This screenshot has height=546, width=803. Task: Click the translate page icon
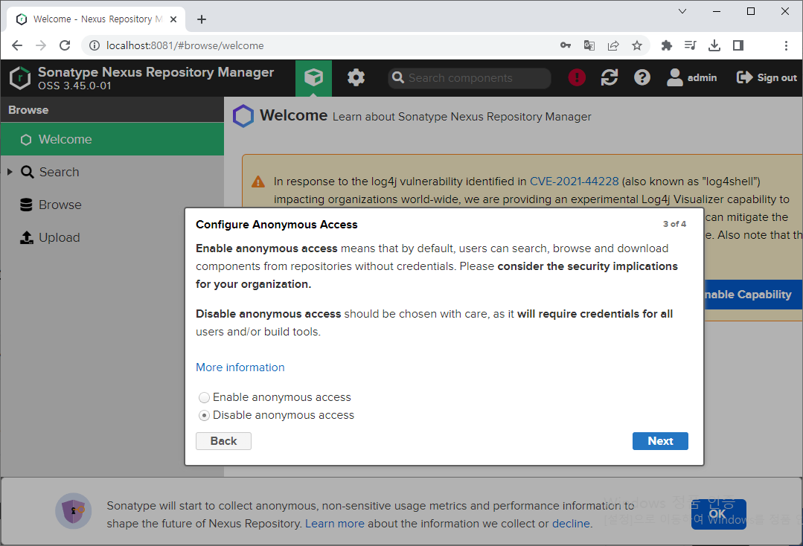(589, 45)
